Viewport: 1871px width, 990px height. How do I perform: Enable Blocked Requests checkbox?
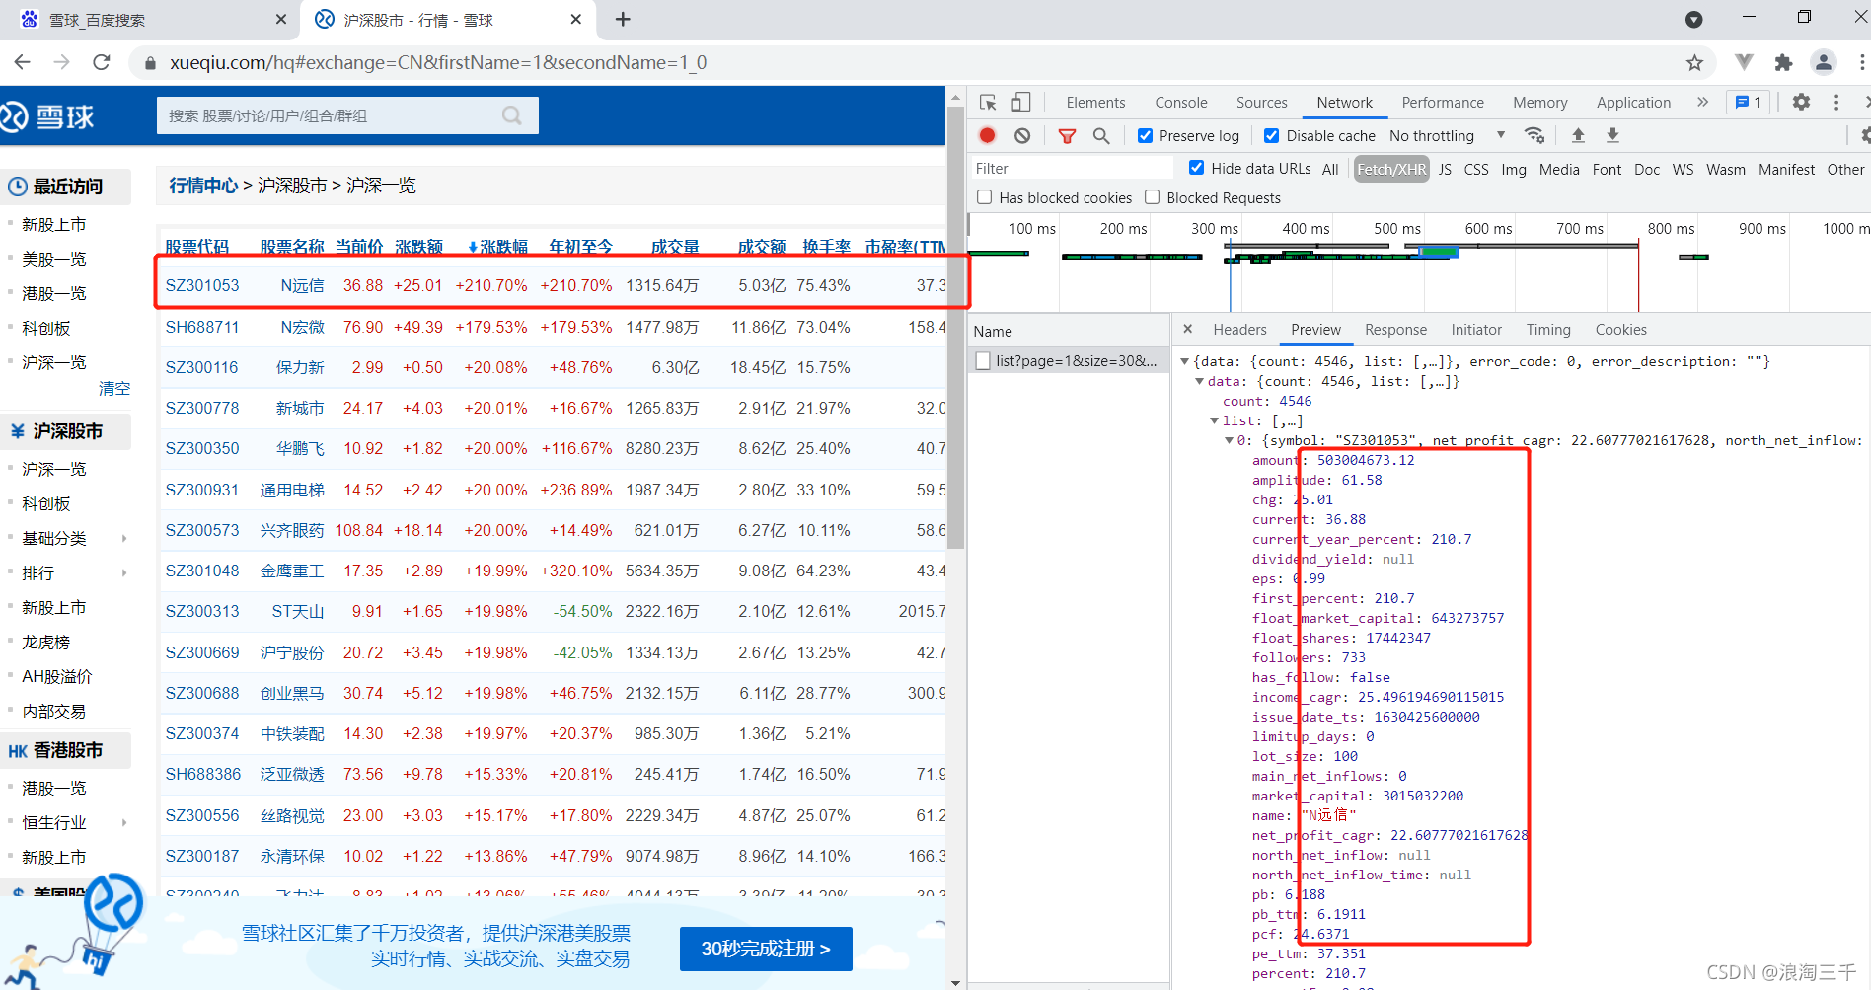pos(1152,197)
